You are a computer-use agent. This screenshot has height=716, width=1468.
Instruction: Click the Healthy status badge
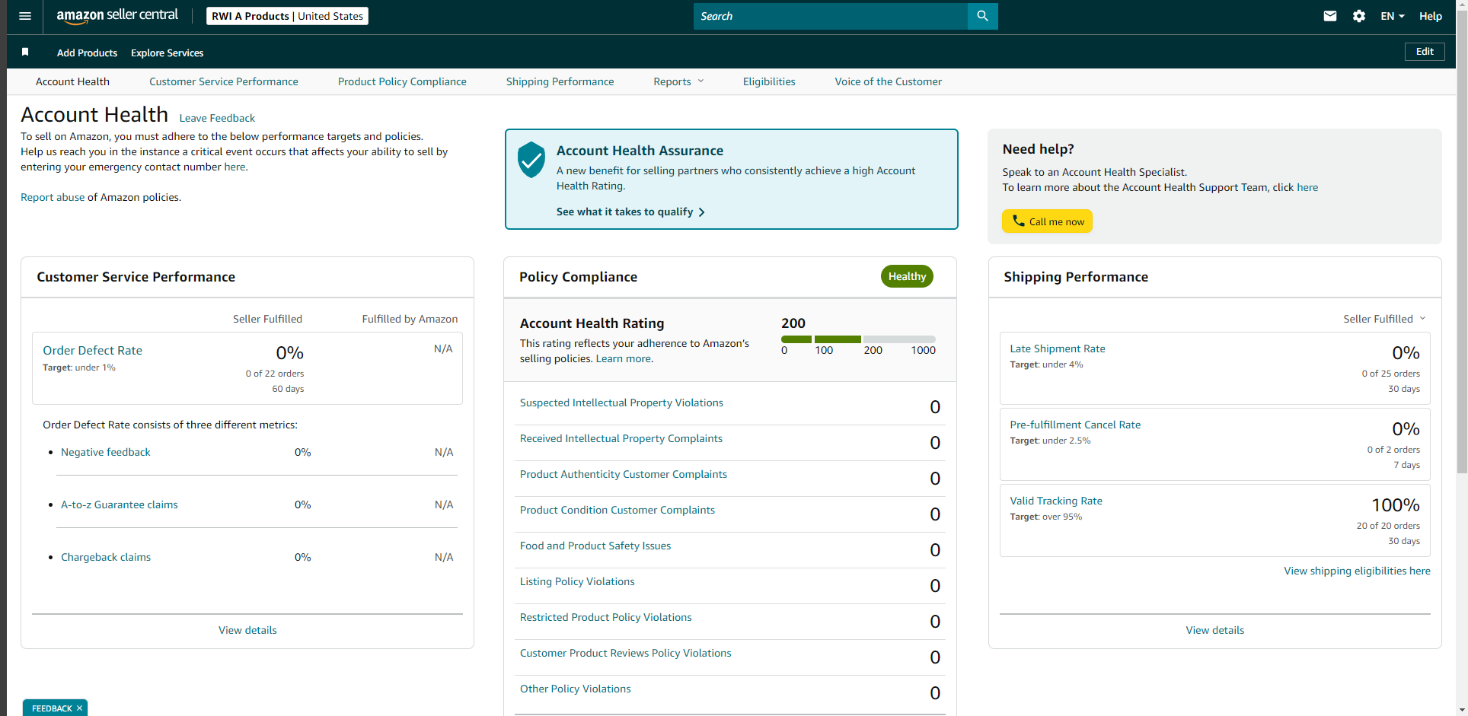pos(907,276)
